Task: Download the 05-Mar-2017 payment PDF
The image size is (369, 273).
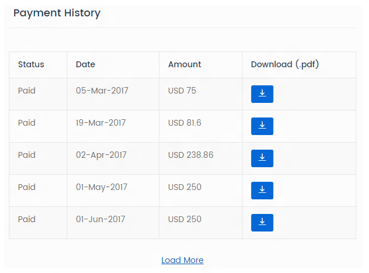Action: click(262, 94)
